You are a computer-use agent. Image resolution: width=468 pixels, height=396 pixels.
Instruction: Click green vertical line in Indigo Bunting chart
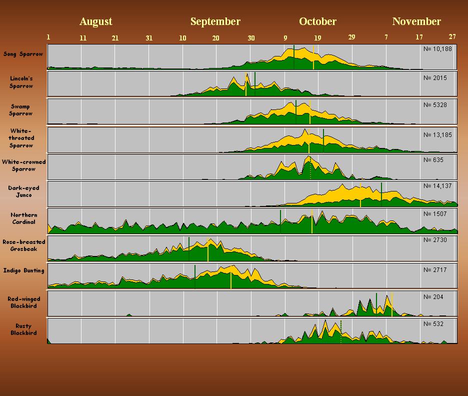[195, 276]
